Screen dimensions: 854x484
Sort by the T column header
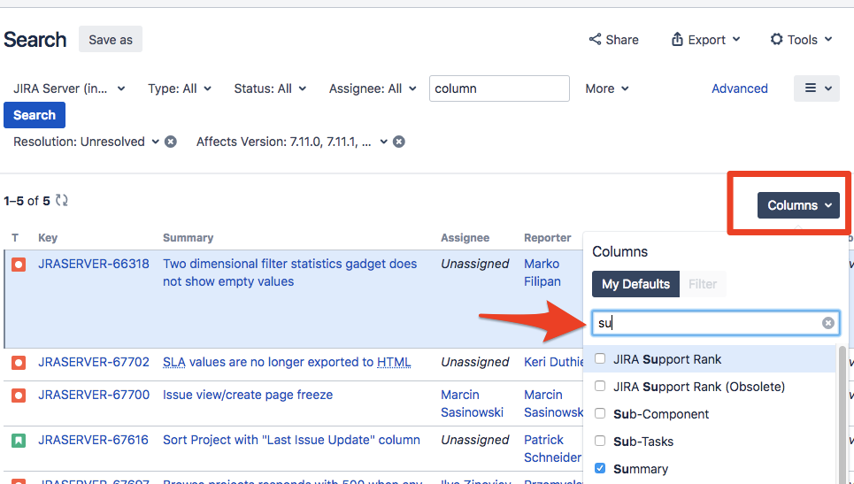point(15,237)
